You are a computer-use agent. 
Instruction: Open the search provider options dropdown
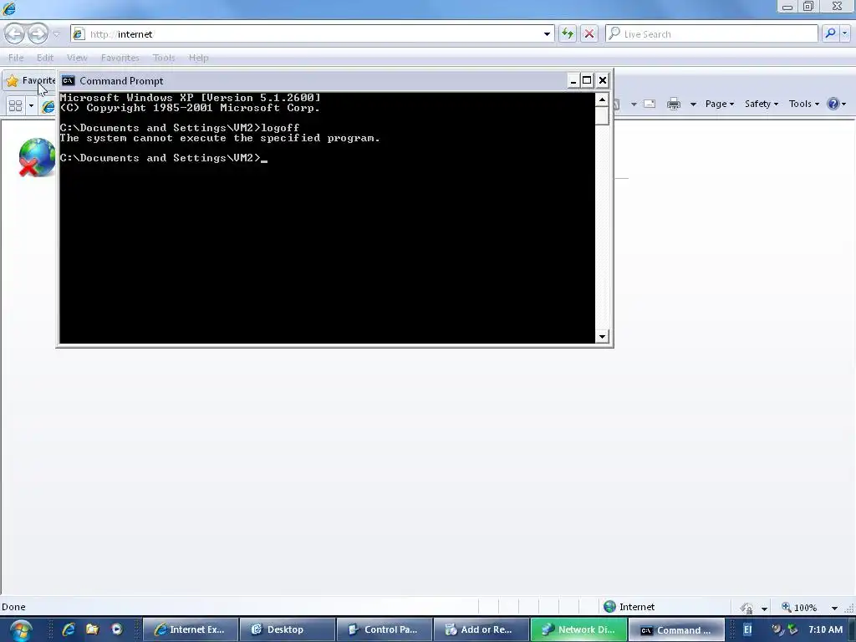(x=845, y=33)
